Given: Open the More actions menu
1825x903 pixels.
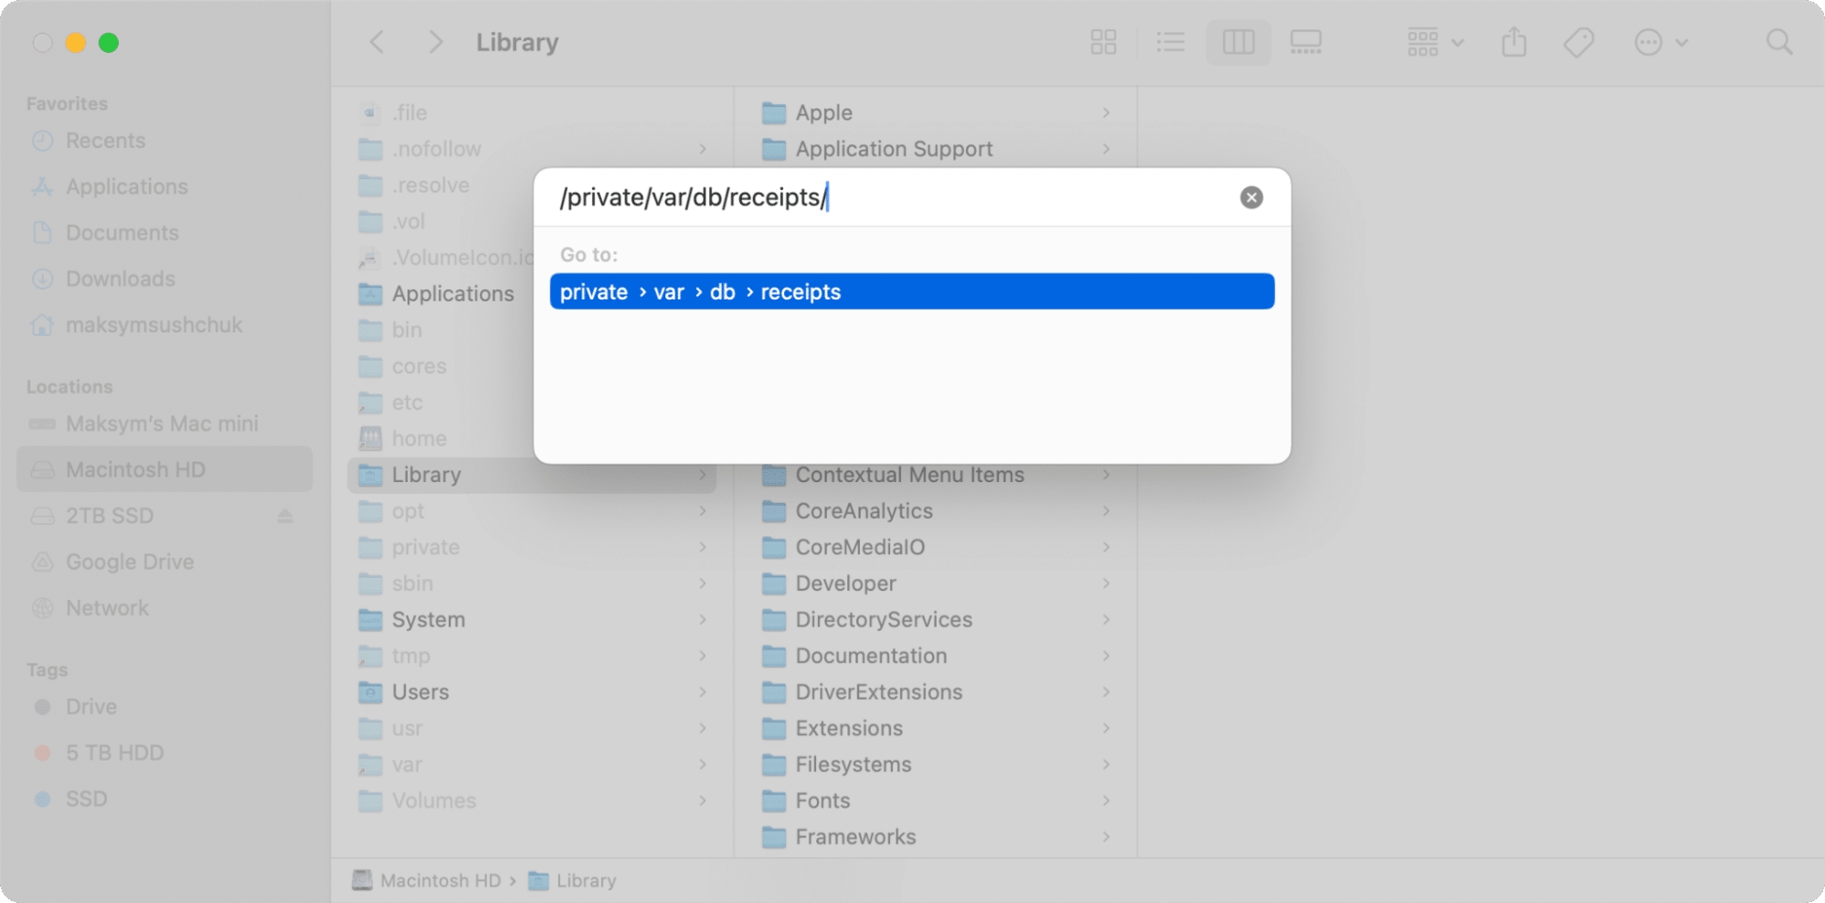Looking at the screenshot, I should coord(1660,42).
